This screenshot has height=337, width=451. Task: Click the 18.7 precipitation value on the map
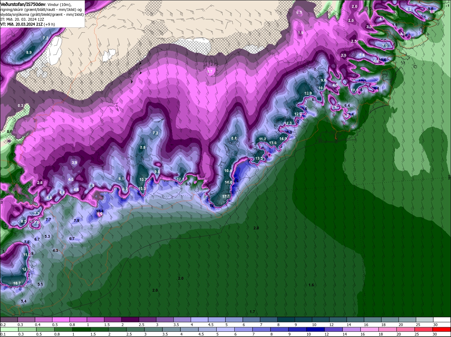pos(17,283)
